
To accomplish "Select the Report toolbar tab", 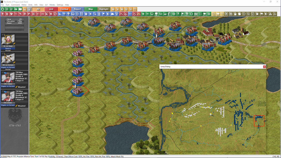I will 78,9.
